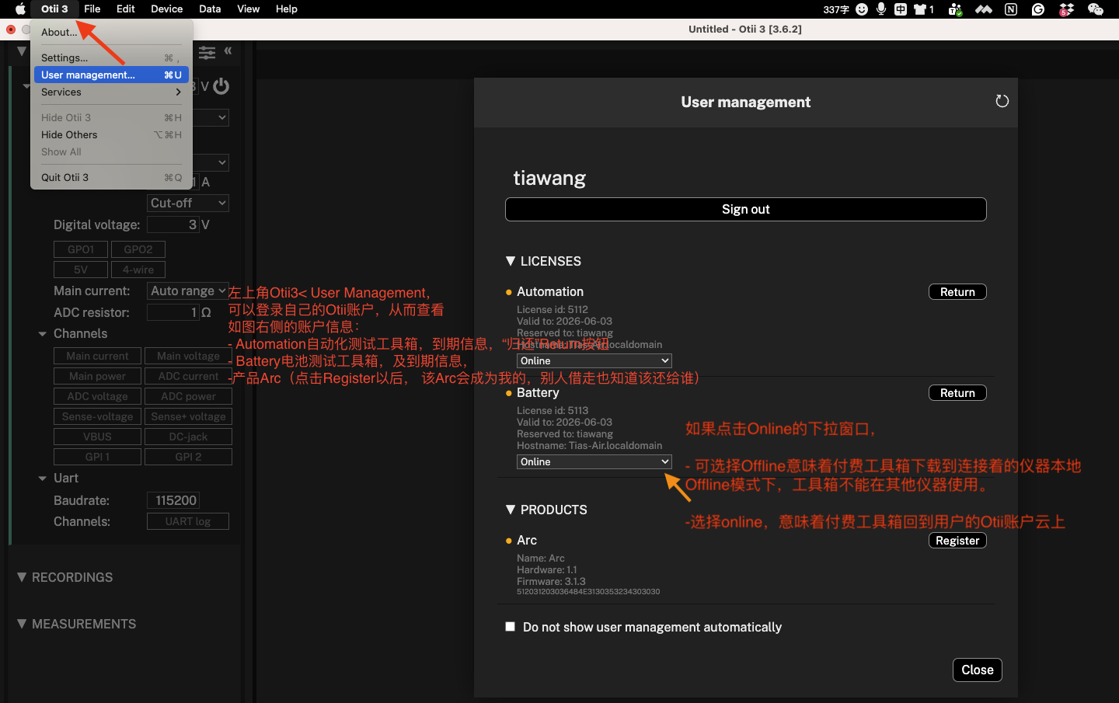Image resolution: width=1119 pixels, height=703 pixels.
Task: Open the Auto range main current dropdown
Action: coord(187,291)
